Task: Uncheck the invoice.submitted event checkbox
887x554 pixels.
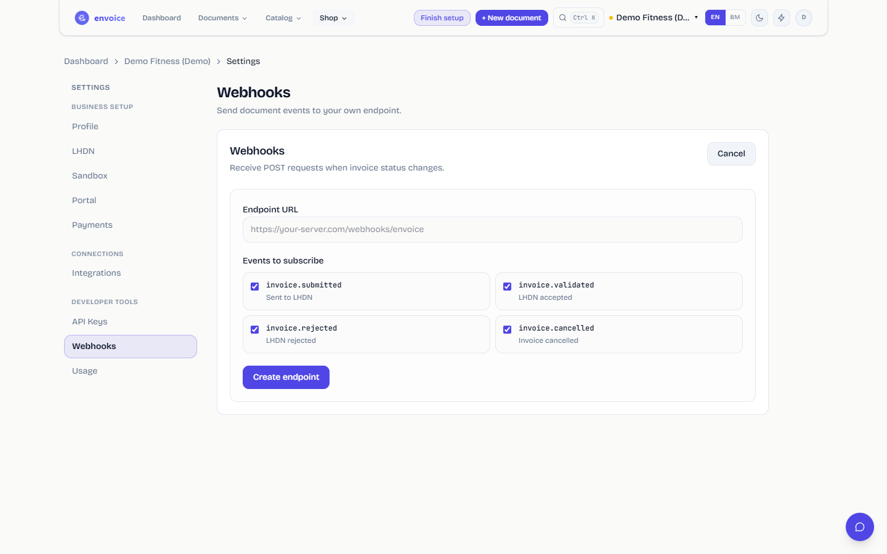Action: (254, 286)
